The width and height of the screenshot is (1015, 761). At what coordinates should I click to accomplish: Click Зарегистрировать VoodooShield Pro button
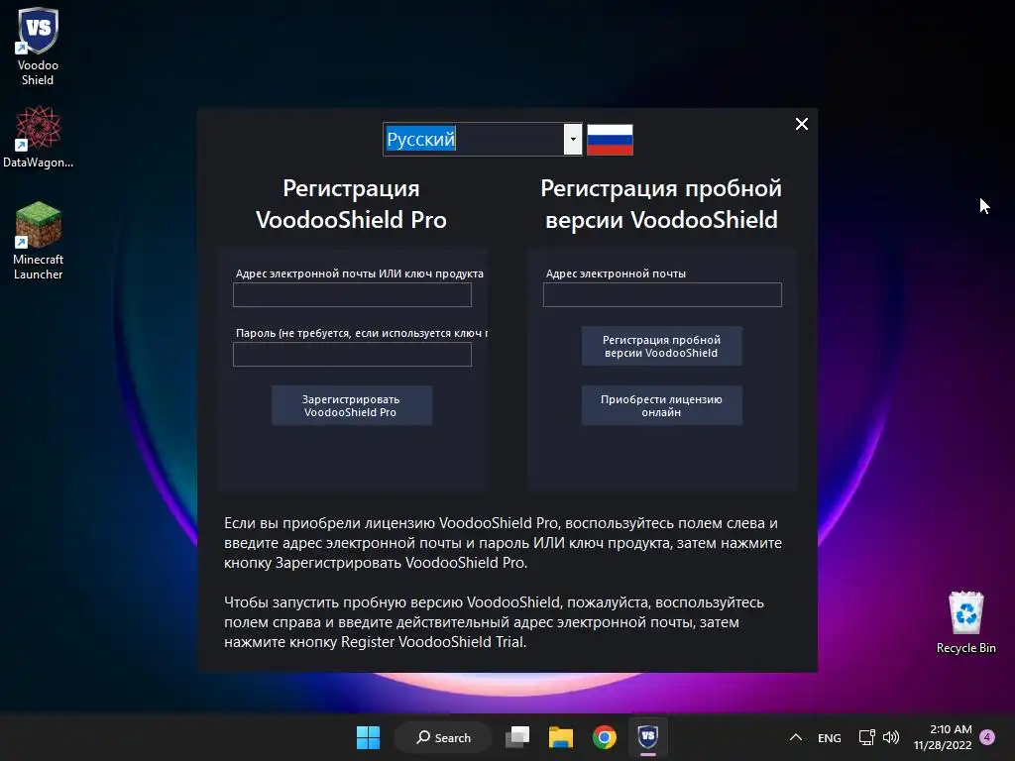click(352, 405)
